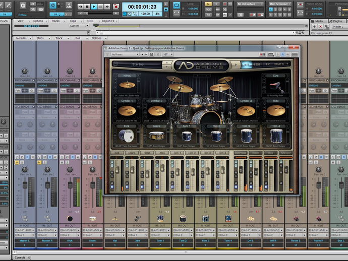
Task: Open the Clips menu
Action: click(x=75, y=21)
